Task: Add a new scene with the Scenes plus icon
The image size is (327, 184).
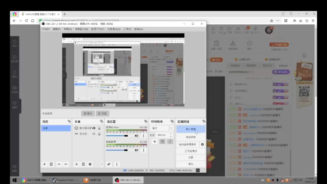Action: click(44, 164)
